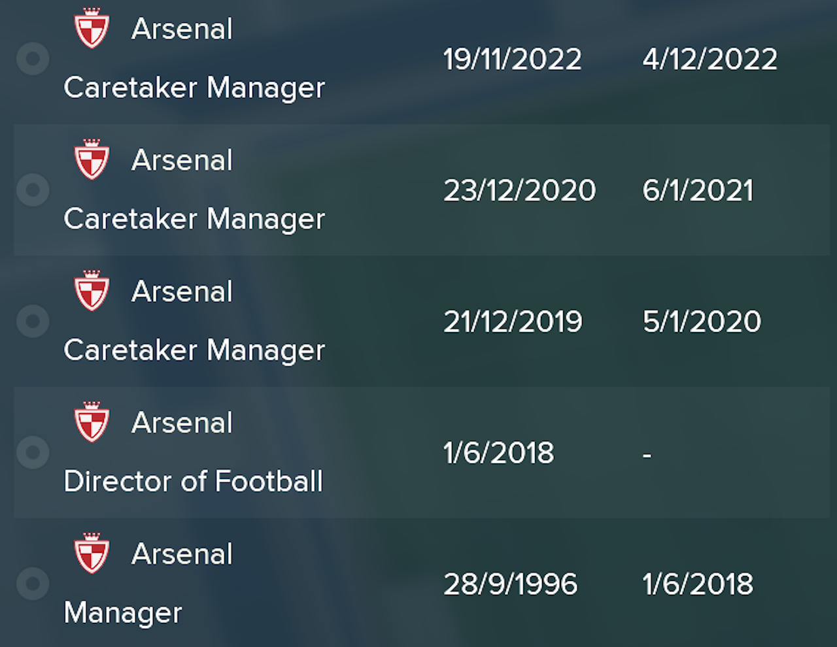This screenshot has height=647, width=837.
Task: Open Arsenal link in Director of Football row
Action: coord(182,423)
